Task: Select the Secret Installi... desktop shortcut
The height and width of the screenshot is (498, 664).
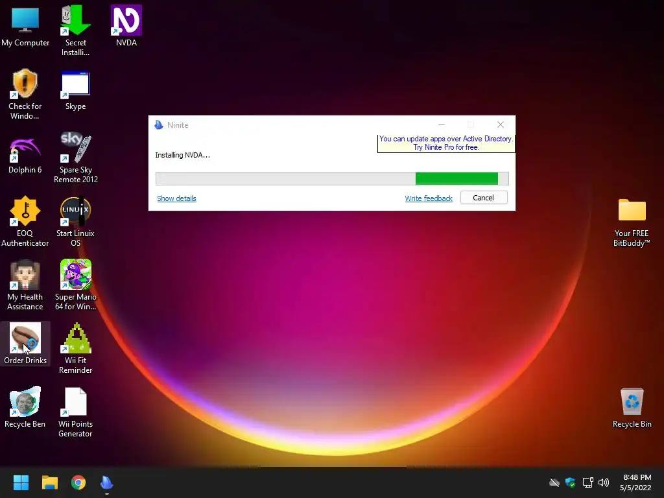Action: point(75,30)
